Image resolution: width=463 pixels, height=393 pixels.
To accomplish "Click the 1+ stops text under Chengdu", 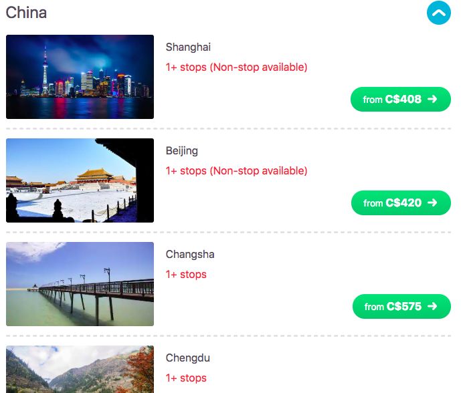I will [186, 378].
